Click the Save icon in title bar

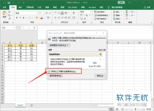9,2
